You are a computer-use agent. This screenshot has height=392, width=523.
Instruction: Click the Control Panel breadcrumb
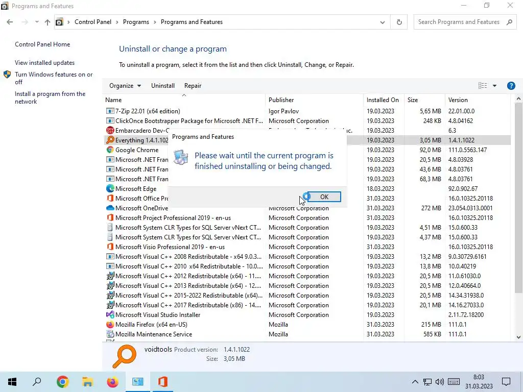pos(93,22)
